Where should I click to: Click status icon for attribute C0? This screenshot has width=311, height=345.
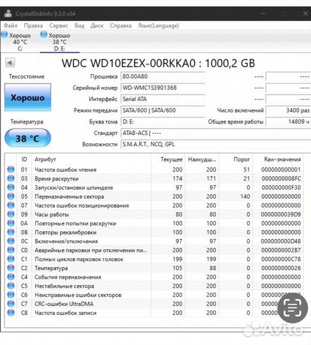tap(11, 250)
